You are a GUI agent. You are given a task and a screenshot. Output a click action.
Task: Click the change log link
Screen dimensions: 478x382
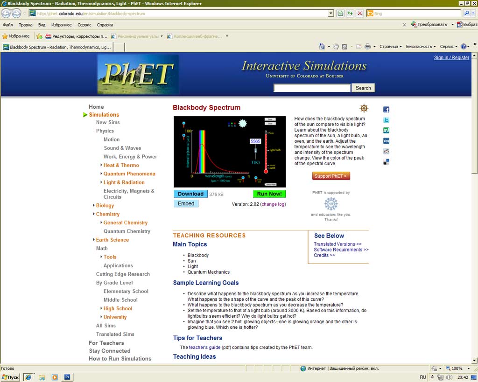pyautogui.click(x=273, y=204)
